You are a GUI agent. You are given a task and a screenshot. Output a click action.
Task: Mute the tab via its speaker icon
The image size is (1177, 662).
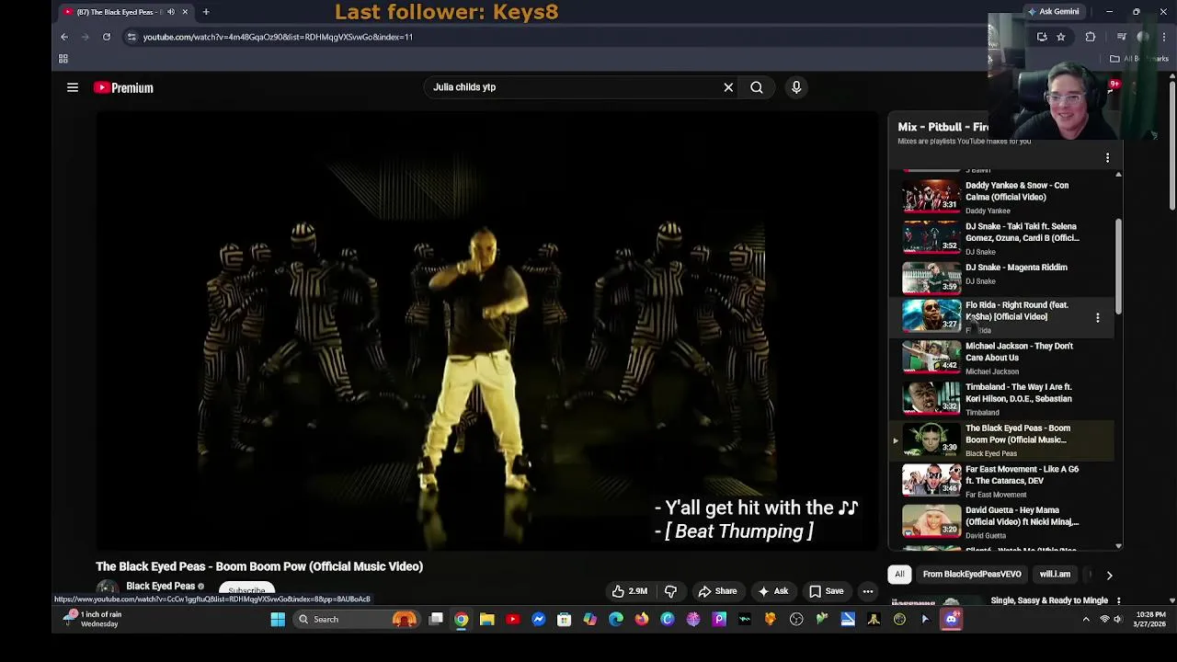point(171,12)
